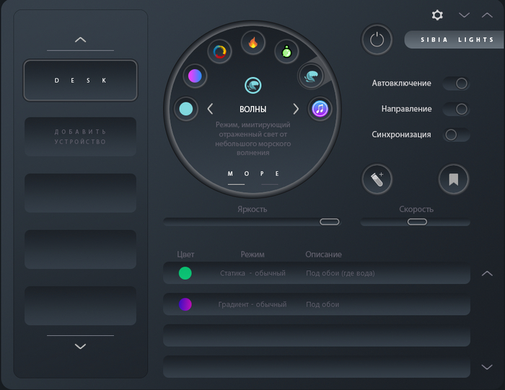This screenshot has width=505, height=390.
Task: Turn lights off with power button
Action: 377,40
